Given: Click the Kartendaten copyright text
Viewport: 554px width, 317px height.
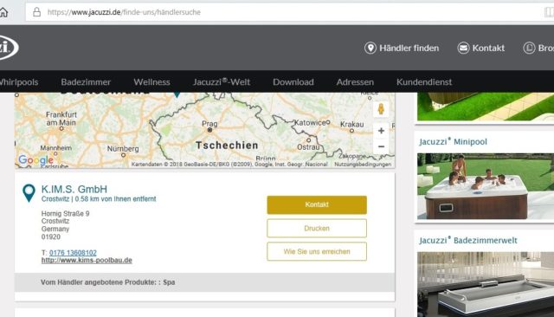Looking at the screenshot, I should click(x=229, y=165).
